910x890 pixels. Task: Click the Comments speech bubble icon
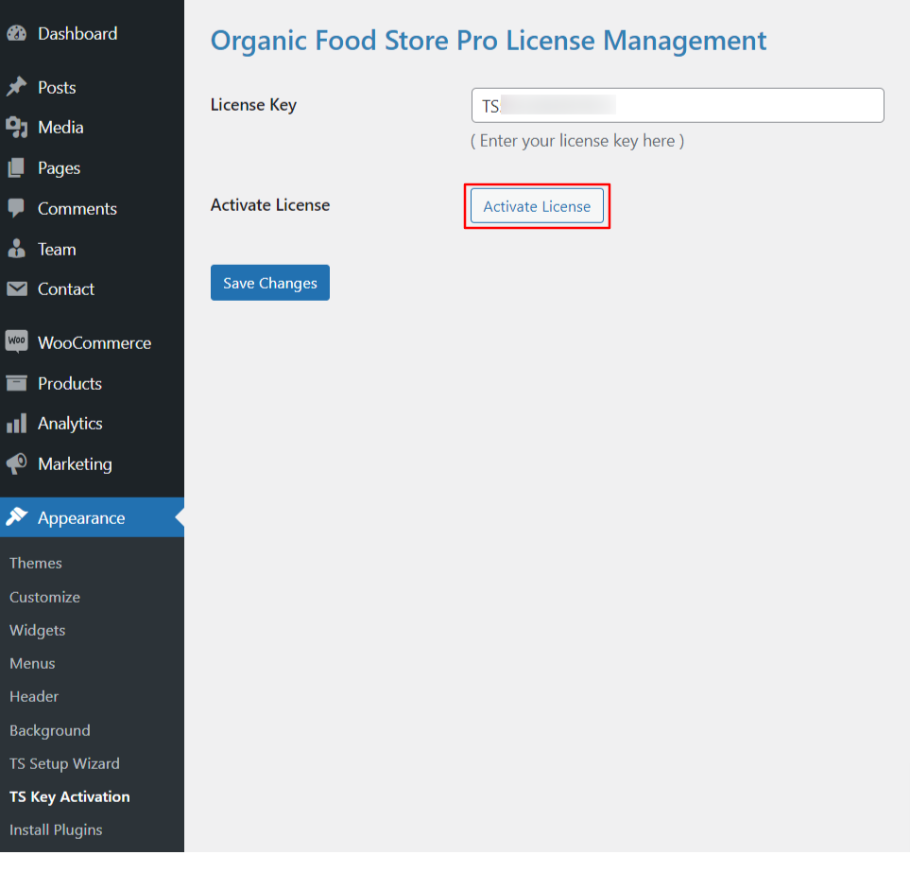[16, 208]
